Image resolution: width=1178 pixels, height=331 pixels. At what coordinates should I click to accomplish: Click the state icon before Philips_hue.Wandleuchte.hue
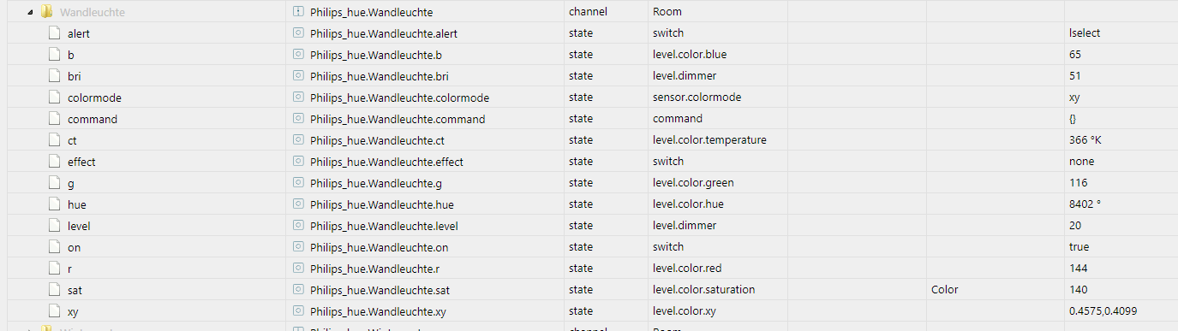[299, 204]
